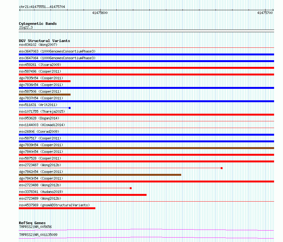Image resolution: width=283 pixels, height=242 pixels.
Task: Click the nsv459261 (Itsara2009) label
Action: coord(40,65)
